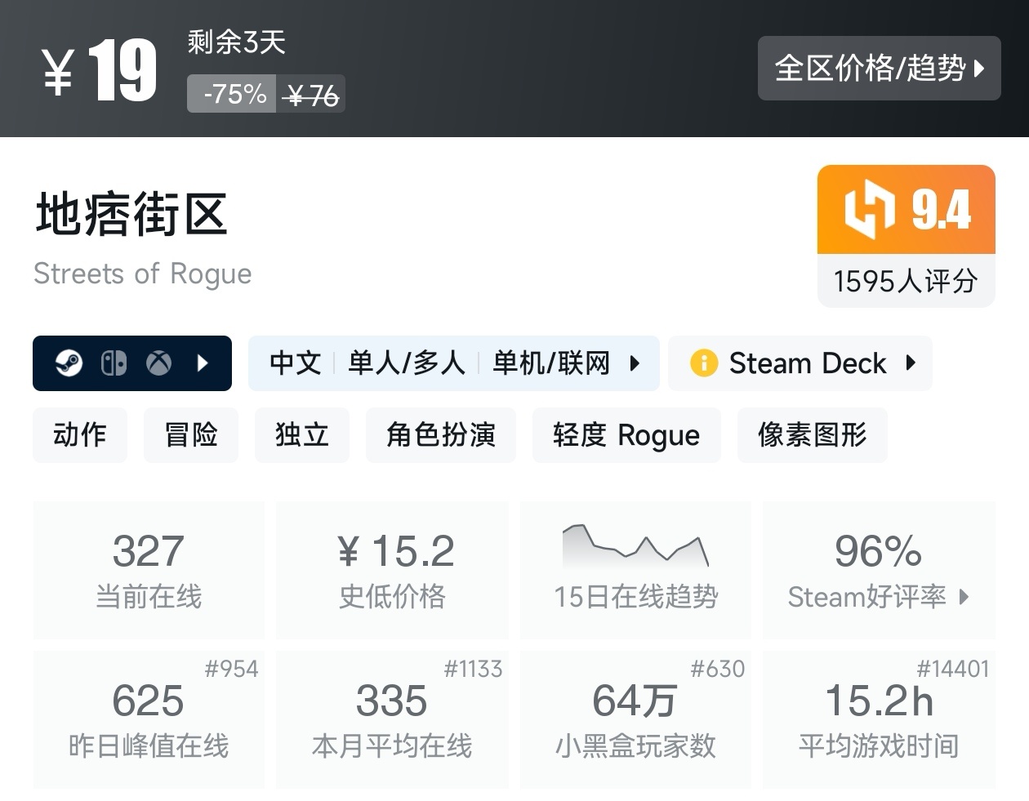
Task: Open 全区价格/趋势 regional prices
Action: (x=880, y=69)
